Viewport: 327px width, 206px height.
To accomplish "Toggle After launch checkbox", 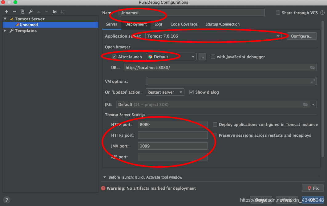I will pyautogui.click(x=114, y=57).
